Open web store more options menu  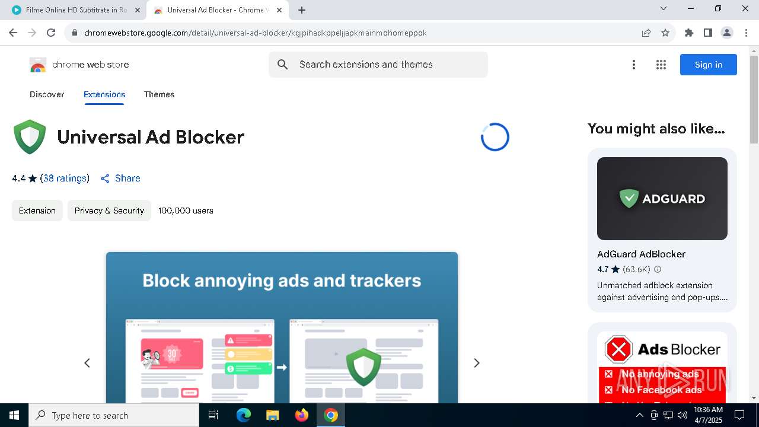(634, 65)
